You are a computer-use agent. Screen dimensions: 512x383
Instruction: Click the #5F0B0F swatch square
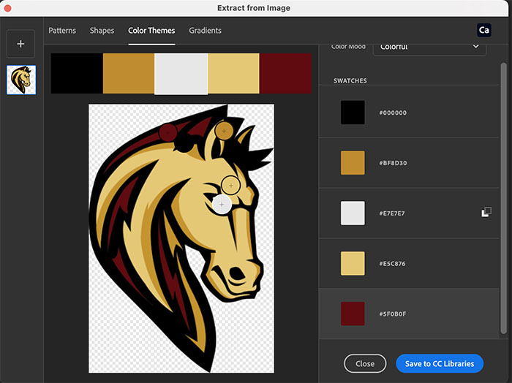353,314
